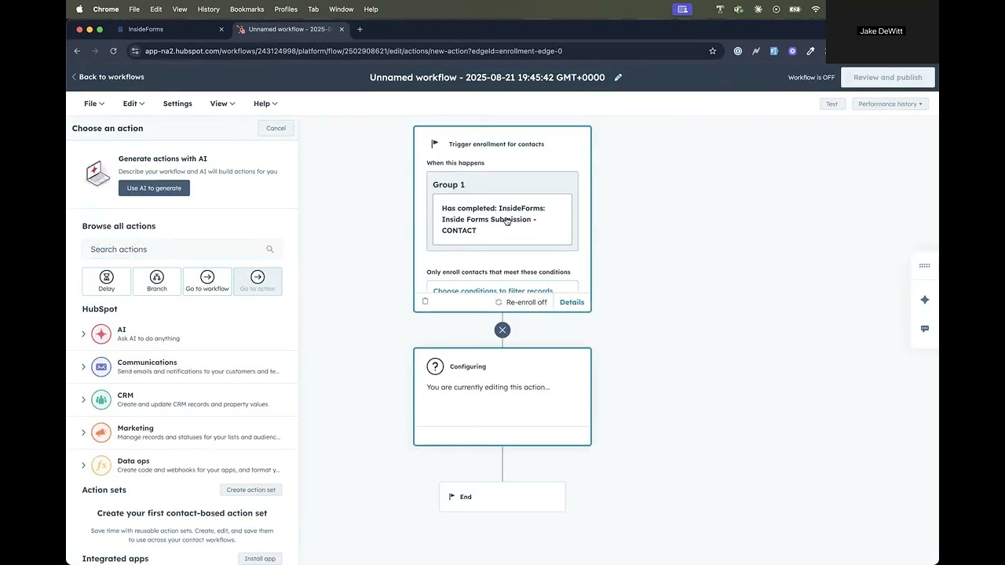This screenshot has height=565, width=1005.
Task: Expand the AI actions category
Action: [x=84, y=334]
